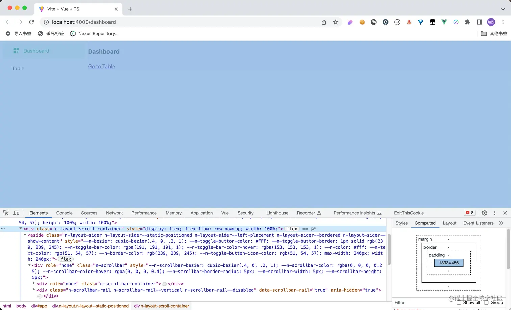The height and width of the screenshot is (310, 511).
Task: Open the DevTools three-dot customize menu
Action: 495,213
